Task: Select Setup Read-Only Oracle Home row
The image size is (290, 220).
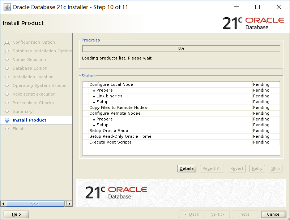Action: (181, 136)
